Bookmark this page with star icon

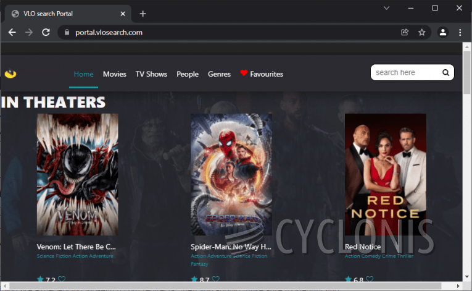(422, 32)
